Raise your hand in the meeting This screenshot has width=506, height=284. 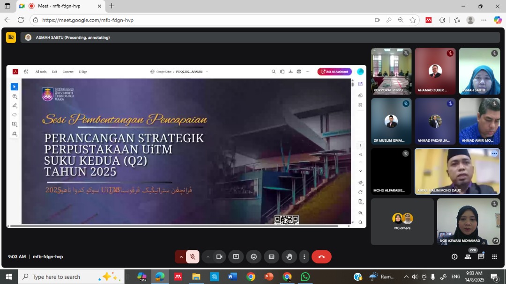tap(289, 257)
